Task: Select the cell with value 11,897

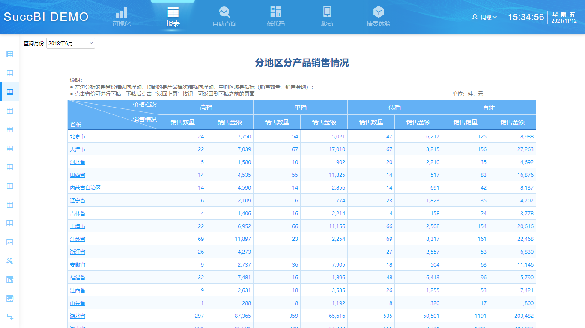Action: click(230, 239)
